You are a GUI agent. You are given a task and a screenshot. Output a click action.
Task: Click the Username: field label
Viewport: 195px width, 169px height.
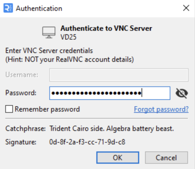coord(22,75)
